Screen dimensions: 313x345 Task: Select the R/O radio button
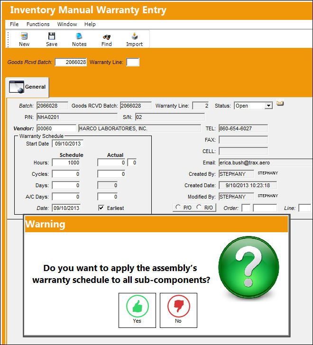(199, 207)
